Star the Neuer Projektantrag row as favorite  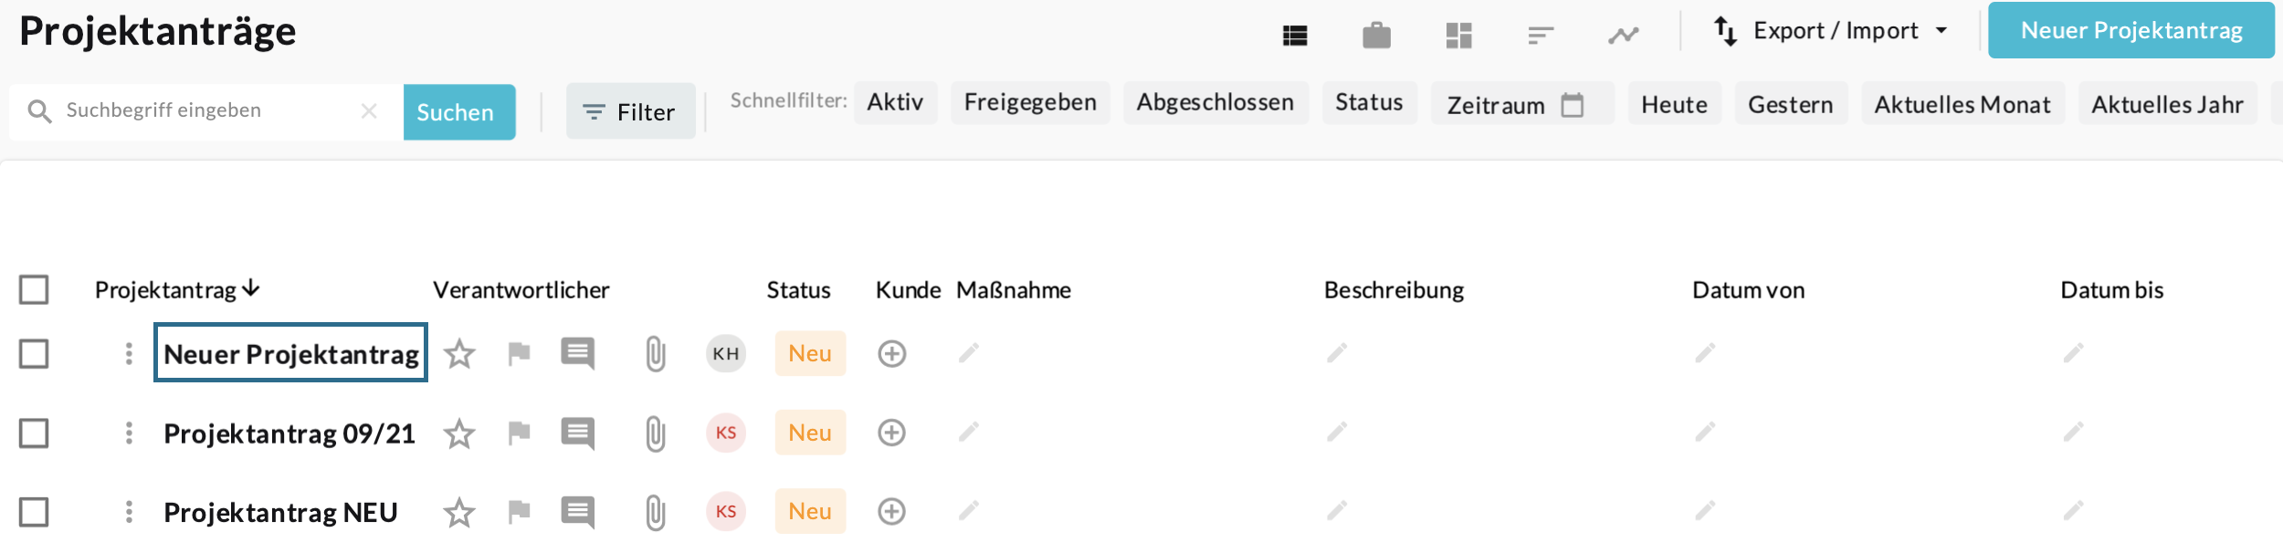click(x=459, y=354)
